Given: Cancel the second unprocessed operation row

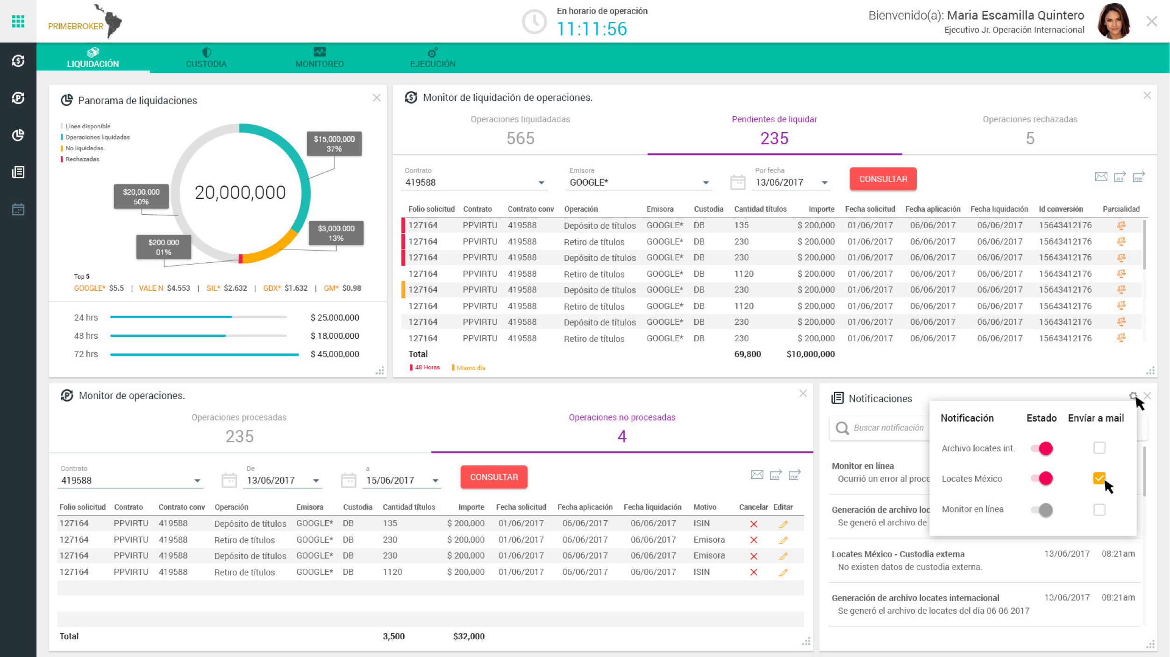Looking at the screenshot, I should (x=754, y=540).
